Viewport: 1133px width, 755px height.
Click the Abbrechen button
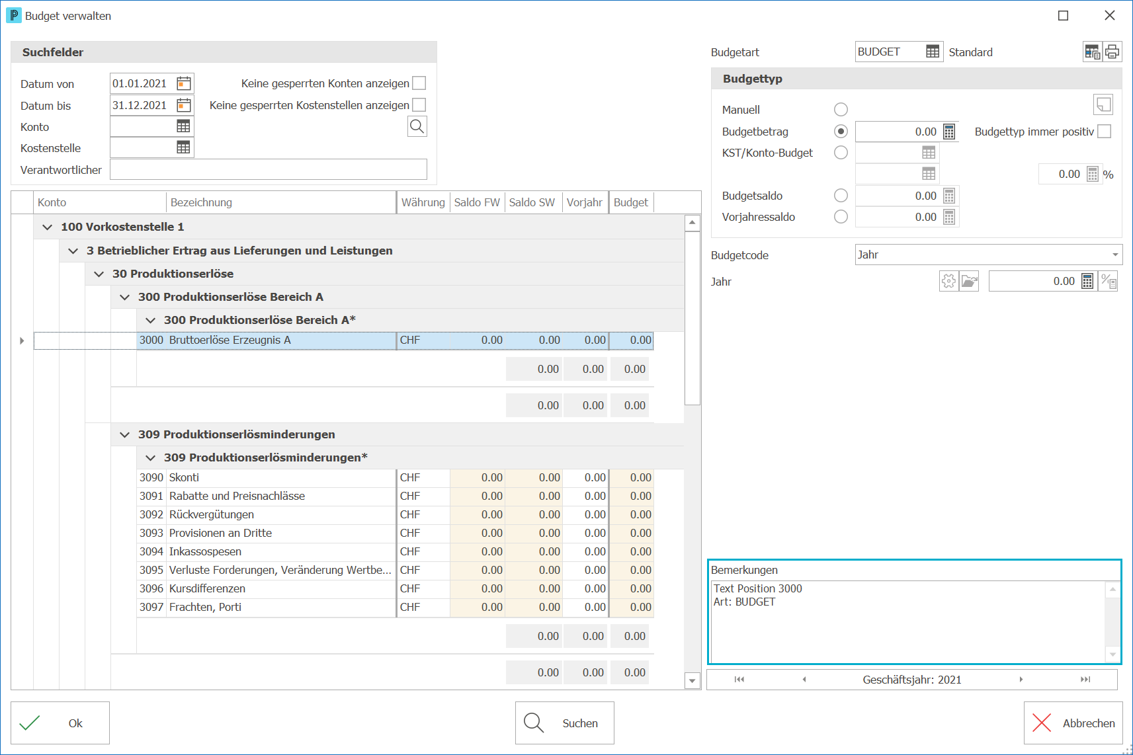click(x=1073, y=723)
